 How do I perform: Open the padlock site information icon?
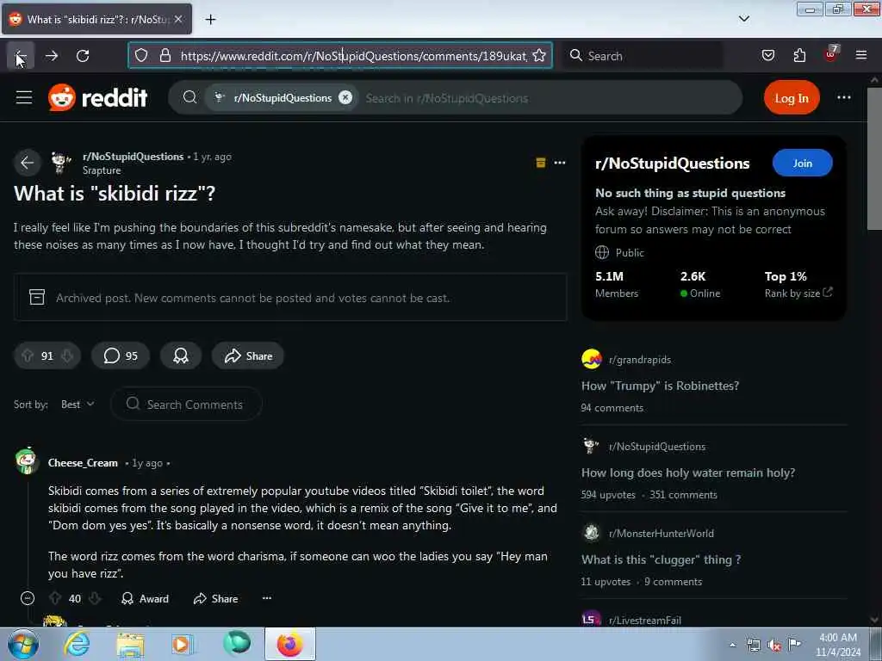[x=165, y=56]
